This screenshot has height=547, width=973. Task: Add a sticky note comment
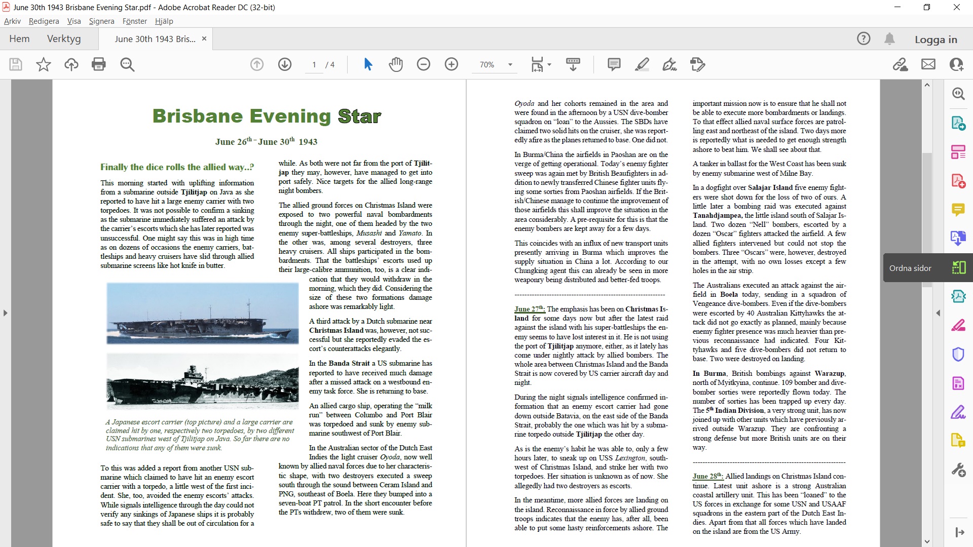614,64
